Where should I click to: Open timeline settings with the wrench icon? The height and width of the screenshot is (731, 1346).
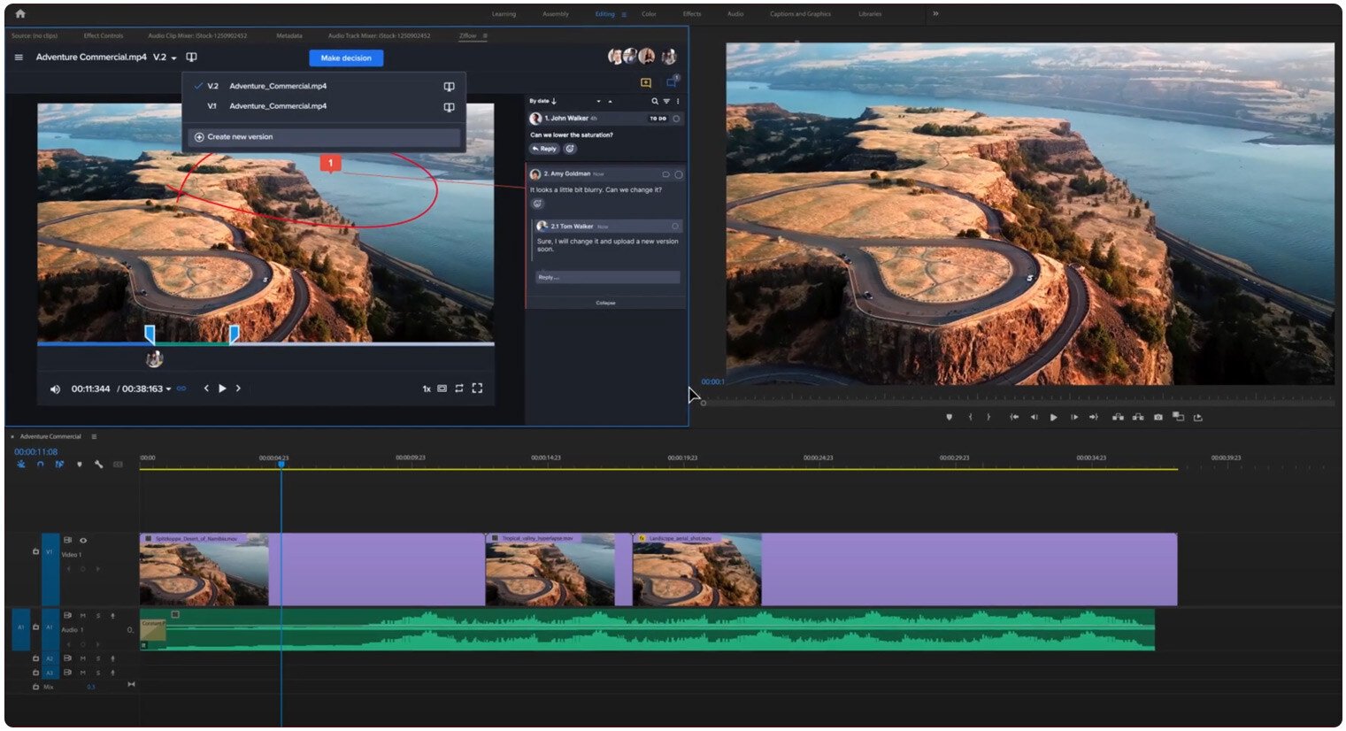(99, 464)
